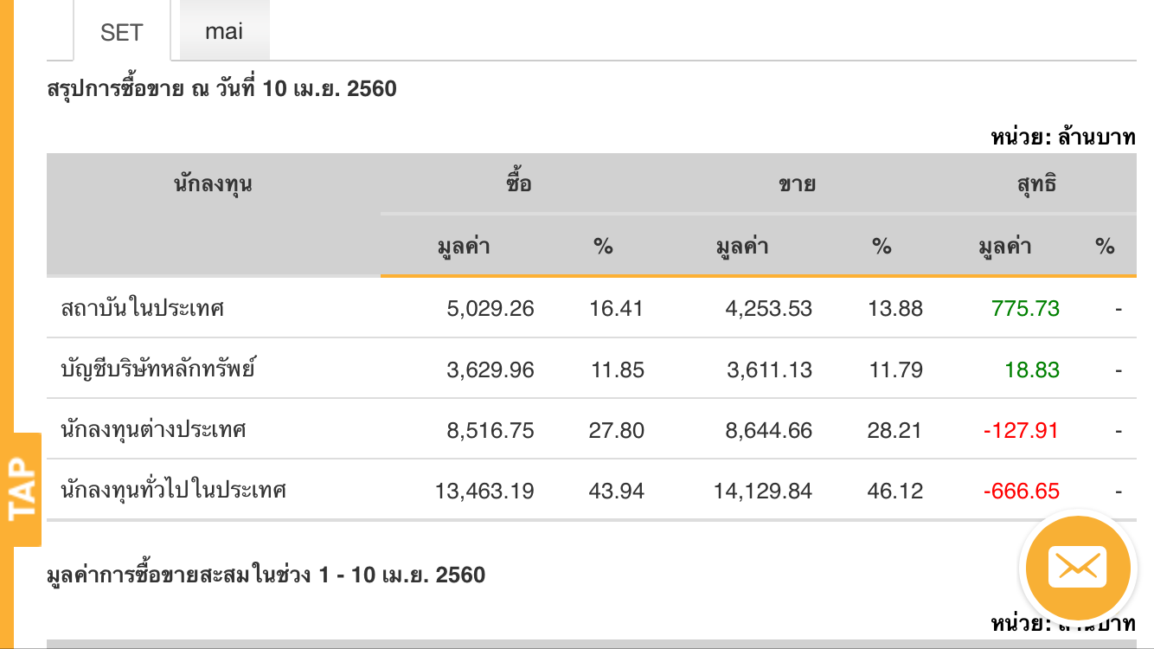1154x649 pixels.
Task: Click the red net value -127.91
Action: tap(1021, 431)
